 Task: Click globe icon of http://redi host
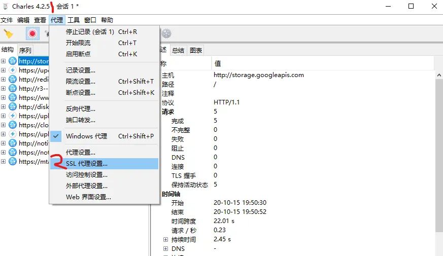coord(13,79)
